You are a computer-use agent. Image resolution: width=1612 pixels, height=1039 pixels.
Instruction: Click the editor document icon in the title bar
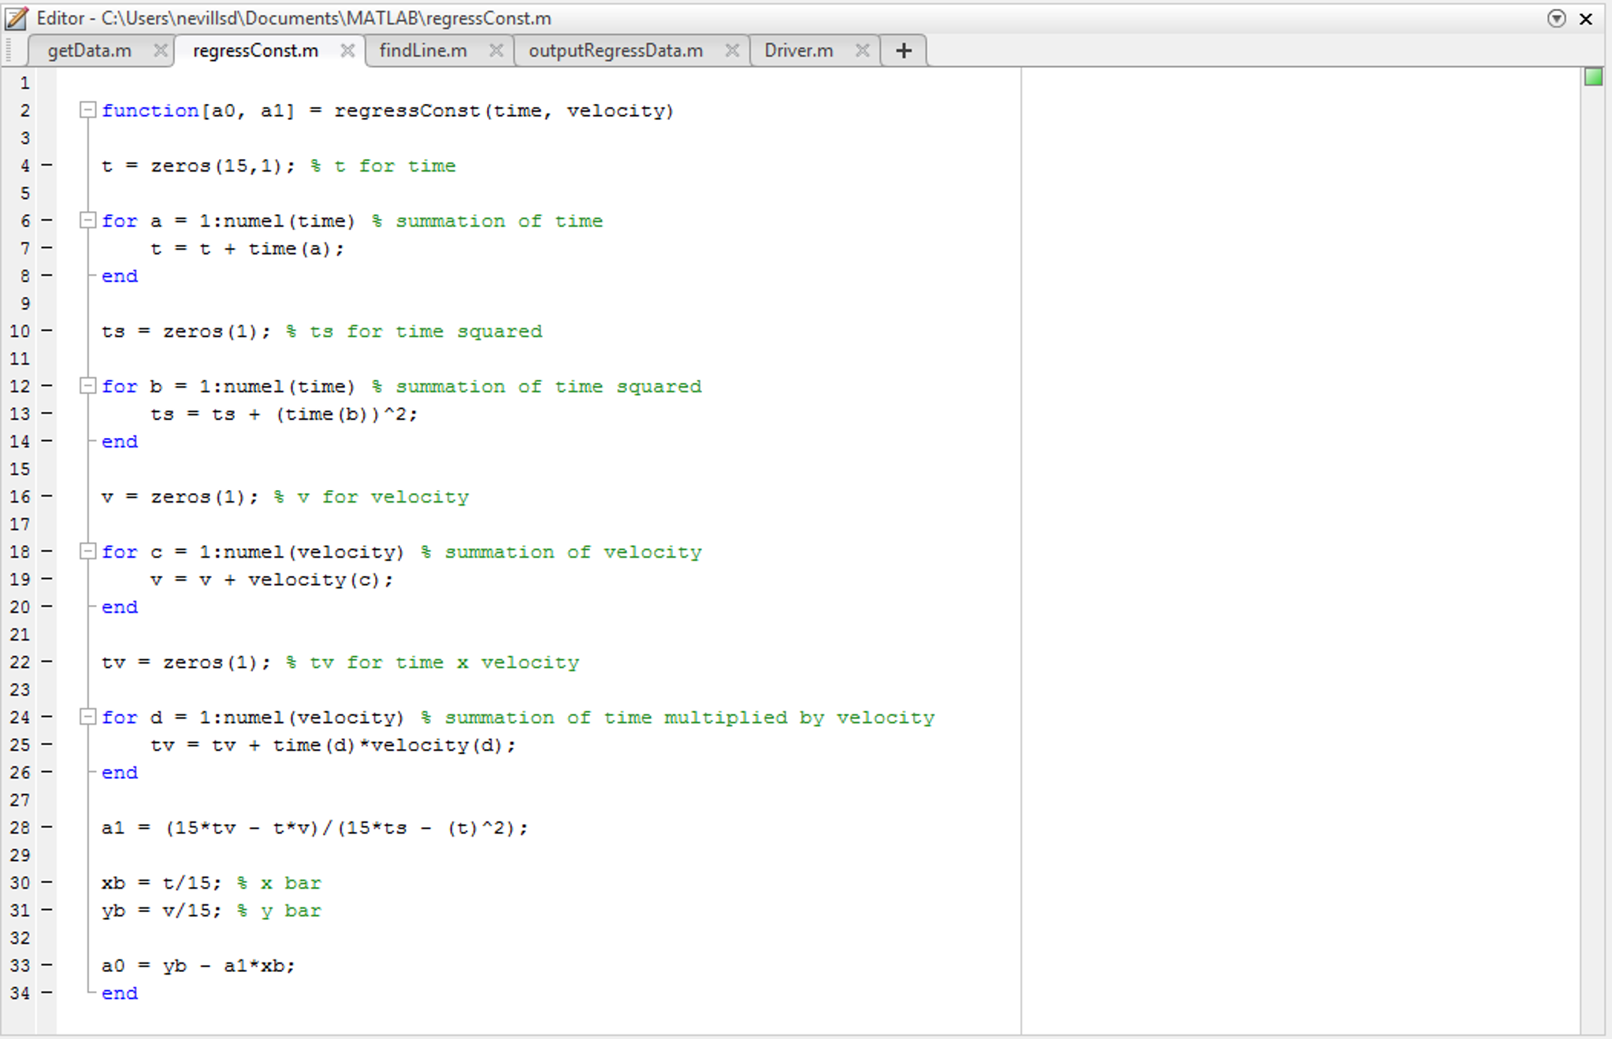pos(17,17)
